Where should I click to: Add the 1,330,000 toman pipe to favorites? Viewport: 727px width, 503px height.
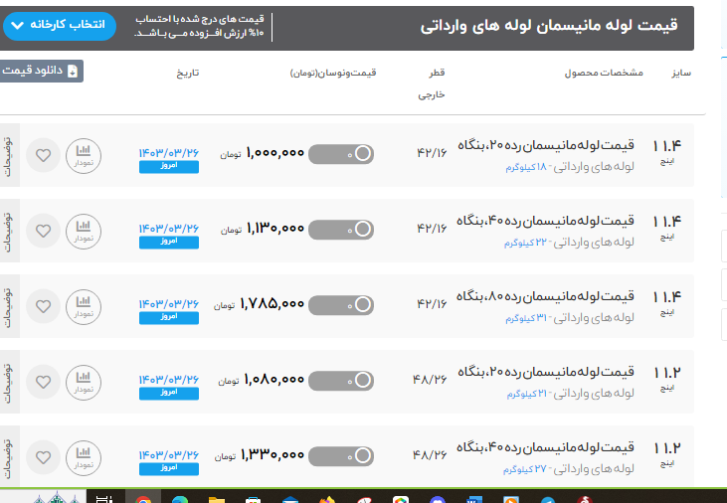click(x=43, y=457)
